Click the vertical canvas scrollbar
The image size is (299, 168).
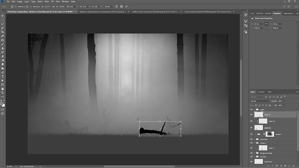click(x=241, y=88)
